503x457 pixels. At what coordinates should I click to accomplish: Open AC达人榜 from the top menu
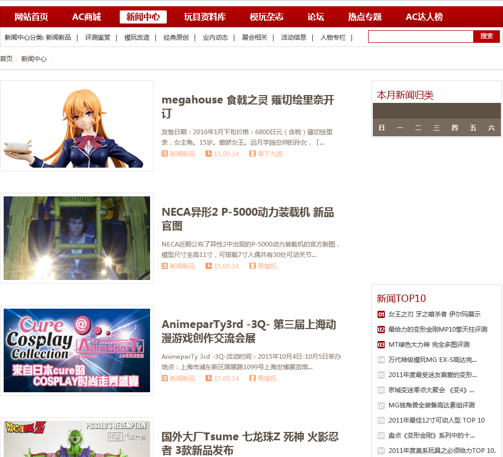coord(424,17)
